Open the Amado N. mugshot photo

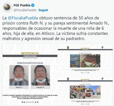click(40, 75)
